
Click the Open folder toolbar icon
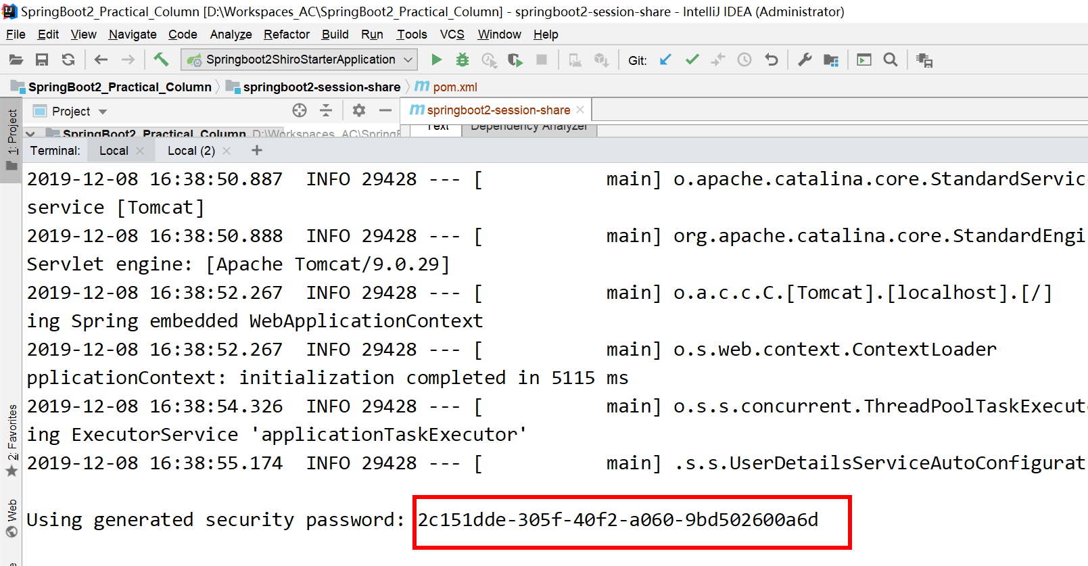(16, 60)
